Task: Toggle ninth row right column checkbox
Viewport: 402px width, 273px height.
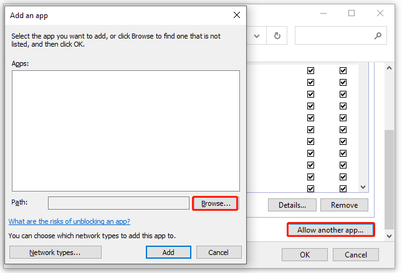Action: (x=343, y=165)
